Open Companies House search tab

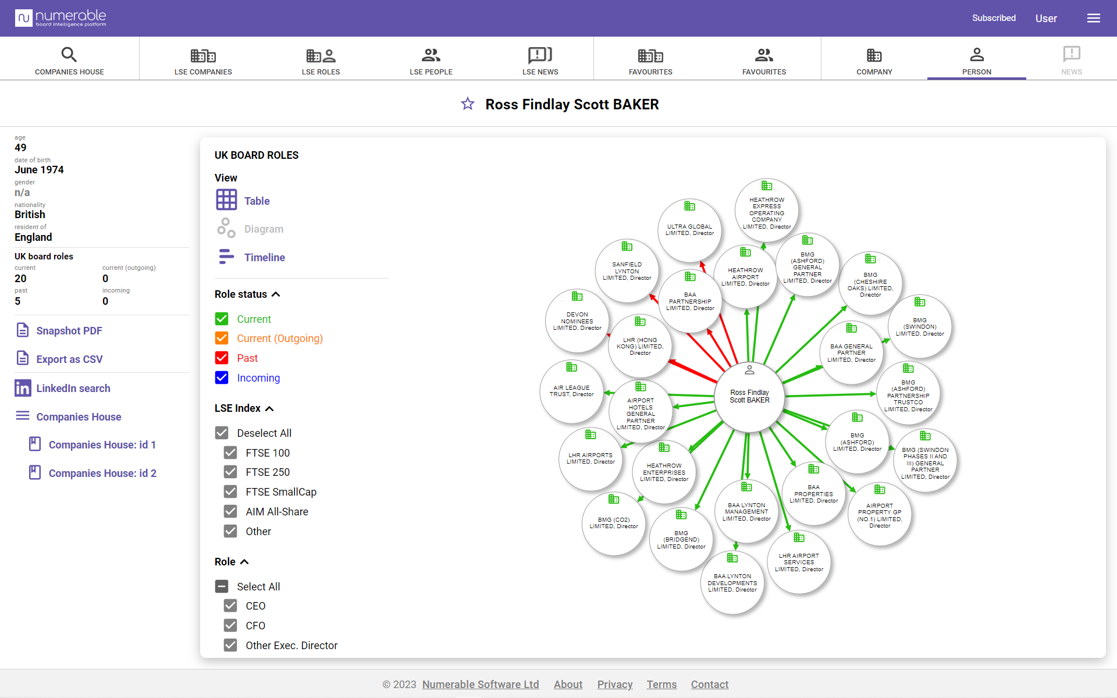click(69, 60)
